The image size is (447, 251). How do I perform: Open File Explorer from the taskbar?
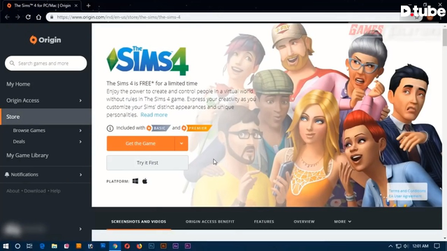[x=54, y=246]
